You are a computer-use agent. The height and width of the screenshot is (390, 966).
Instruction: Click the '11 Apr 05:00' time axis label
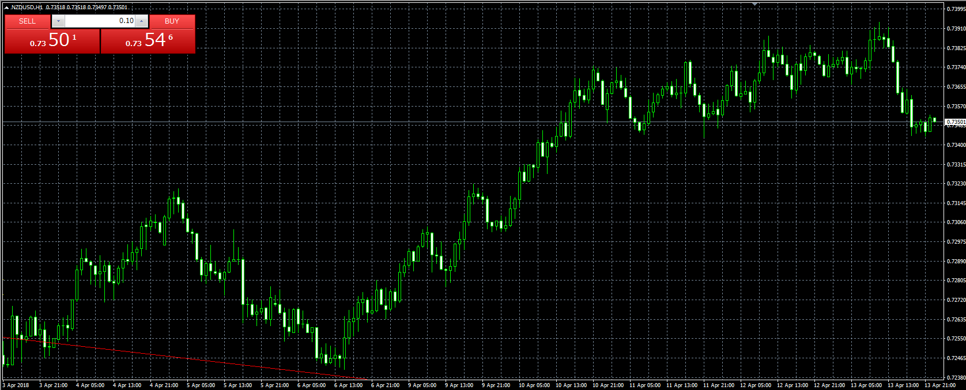(645, 385)
